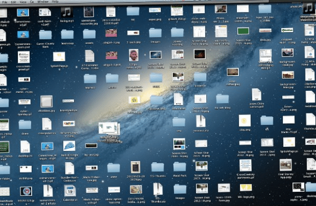This screenshot has width=316, height=206.
Task: Select the img-blank-70.gif thumbnail
Action: pyautogui.click(x=289, y=120)
